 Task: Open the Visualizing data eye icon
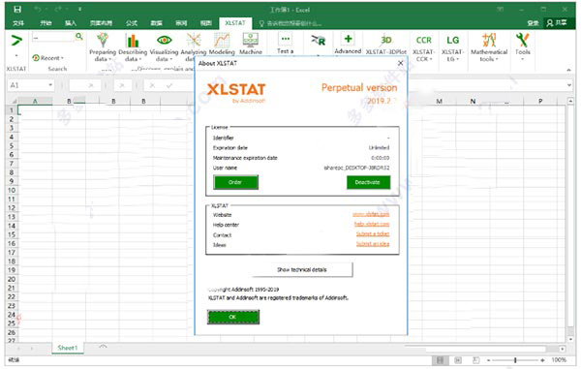(165, 40)
